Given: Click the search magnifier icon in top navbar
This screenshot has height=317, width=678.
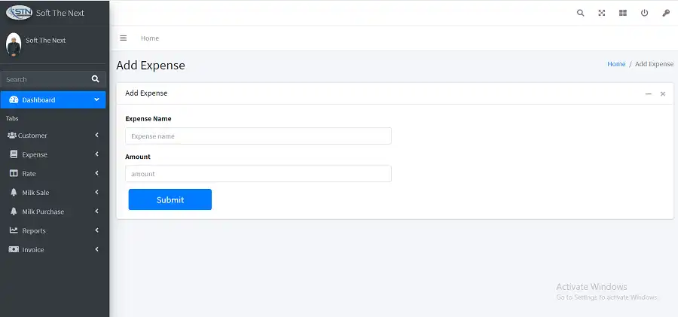Looking at the screenshot, I should coord(580,13).
